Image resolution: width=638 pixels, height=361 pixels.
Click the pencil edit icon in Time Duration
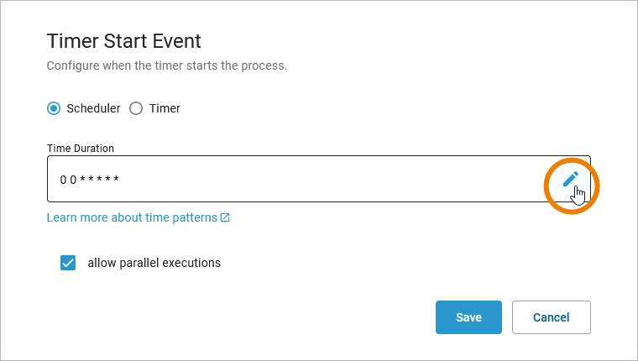pos(571,178)
